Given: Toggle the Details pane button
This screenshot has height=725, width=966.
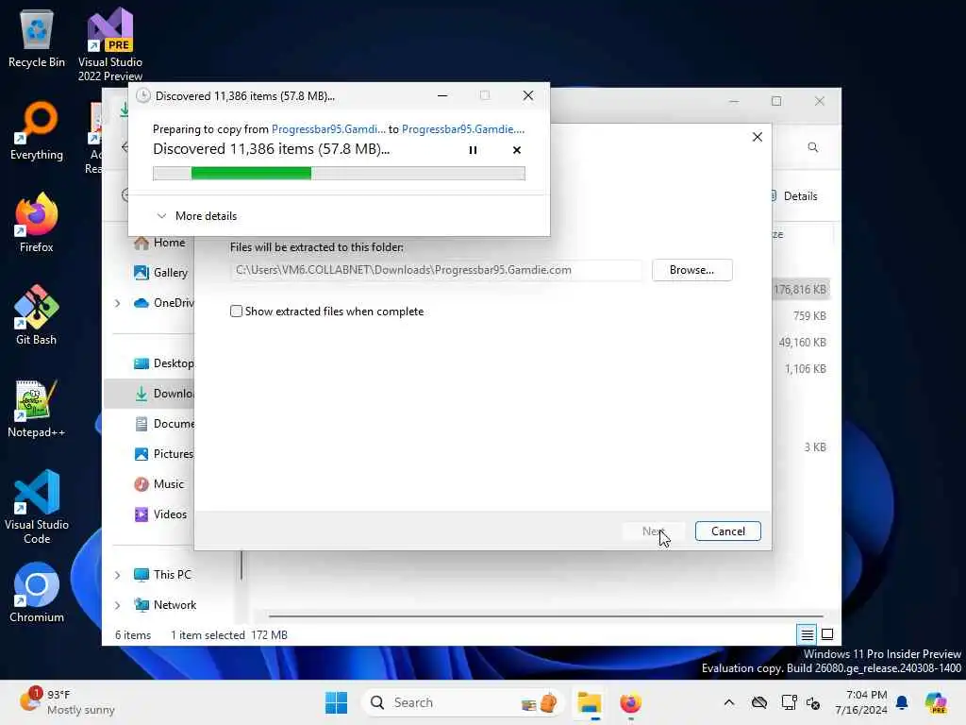Looking at the screenshot, I should (x=794, y=196).
